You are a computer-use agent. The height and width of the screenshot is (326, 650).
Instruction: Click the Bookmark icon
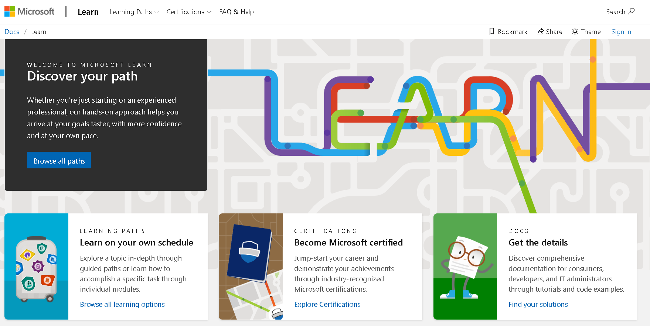(x=491, y=31)
